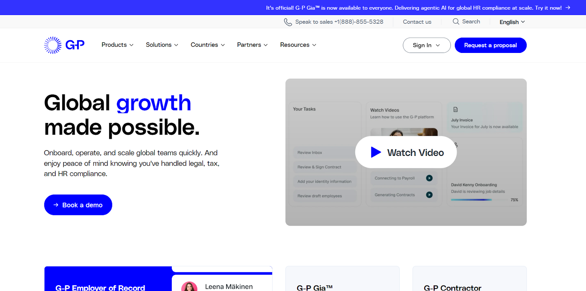
Task: Click Leena Mäkinen's avatar photo
Action: (x=189, y=286)
